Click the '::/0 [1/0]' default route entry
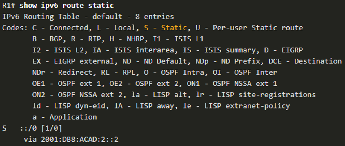The width and height of the screenshot is (345, 146). 43,128
